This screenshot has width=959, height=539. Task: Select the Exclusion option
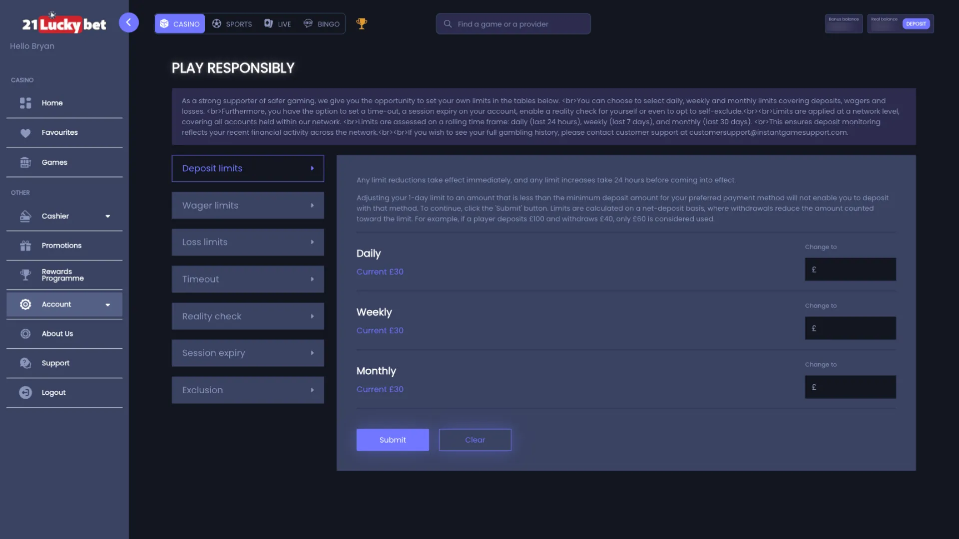[248, 390]
